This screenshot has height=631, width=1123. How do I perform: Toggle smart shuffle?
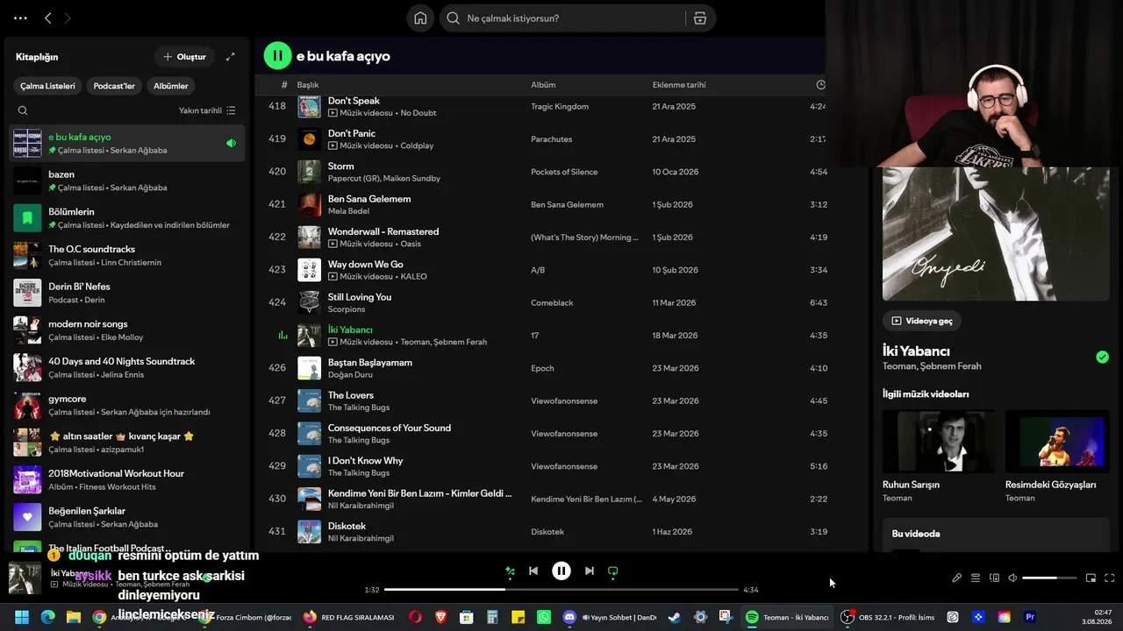[x=510, y=571]
